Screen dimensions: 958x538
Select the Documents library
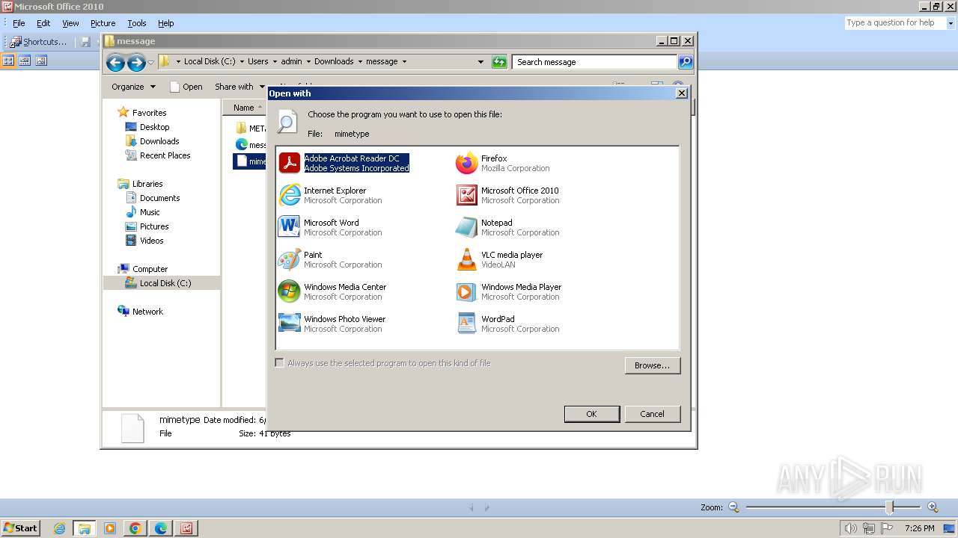click(152, 198)
